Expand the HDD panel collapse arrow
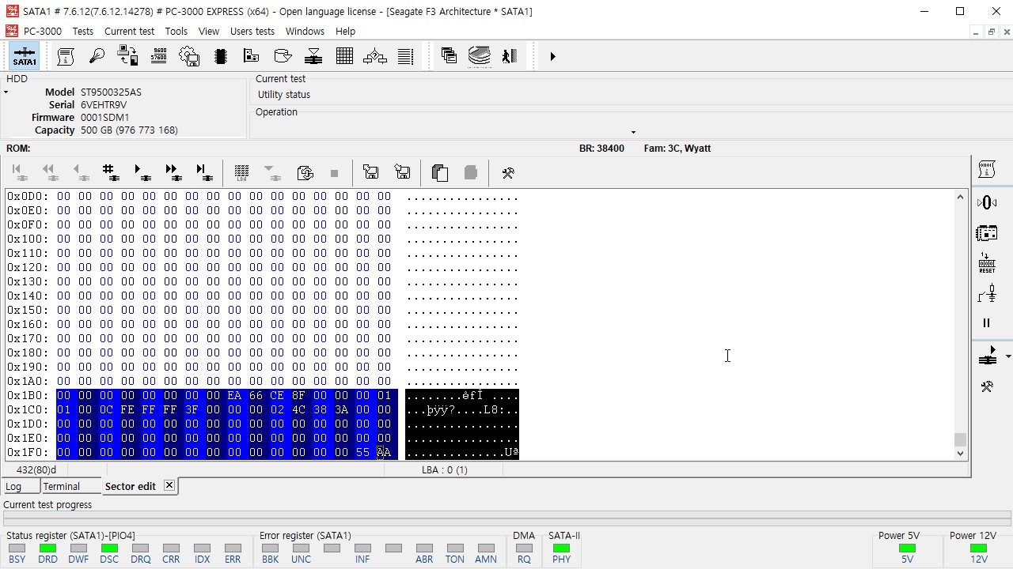Image resolution: width=1013 pixels, height=569 pixels. (x=6, y=92)
